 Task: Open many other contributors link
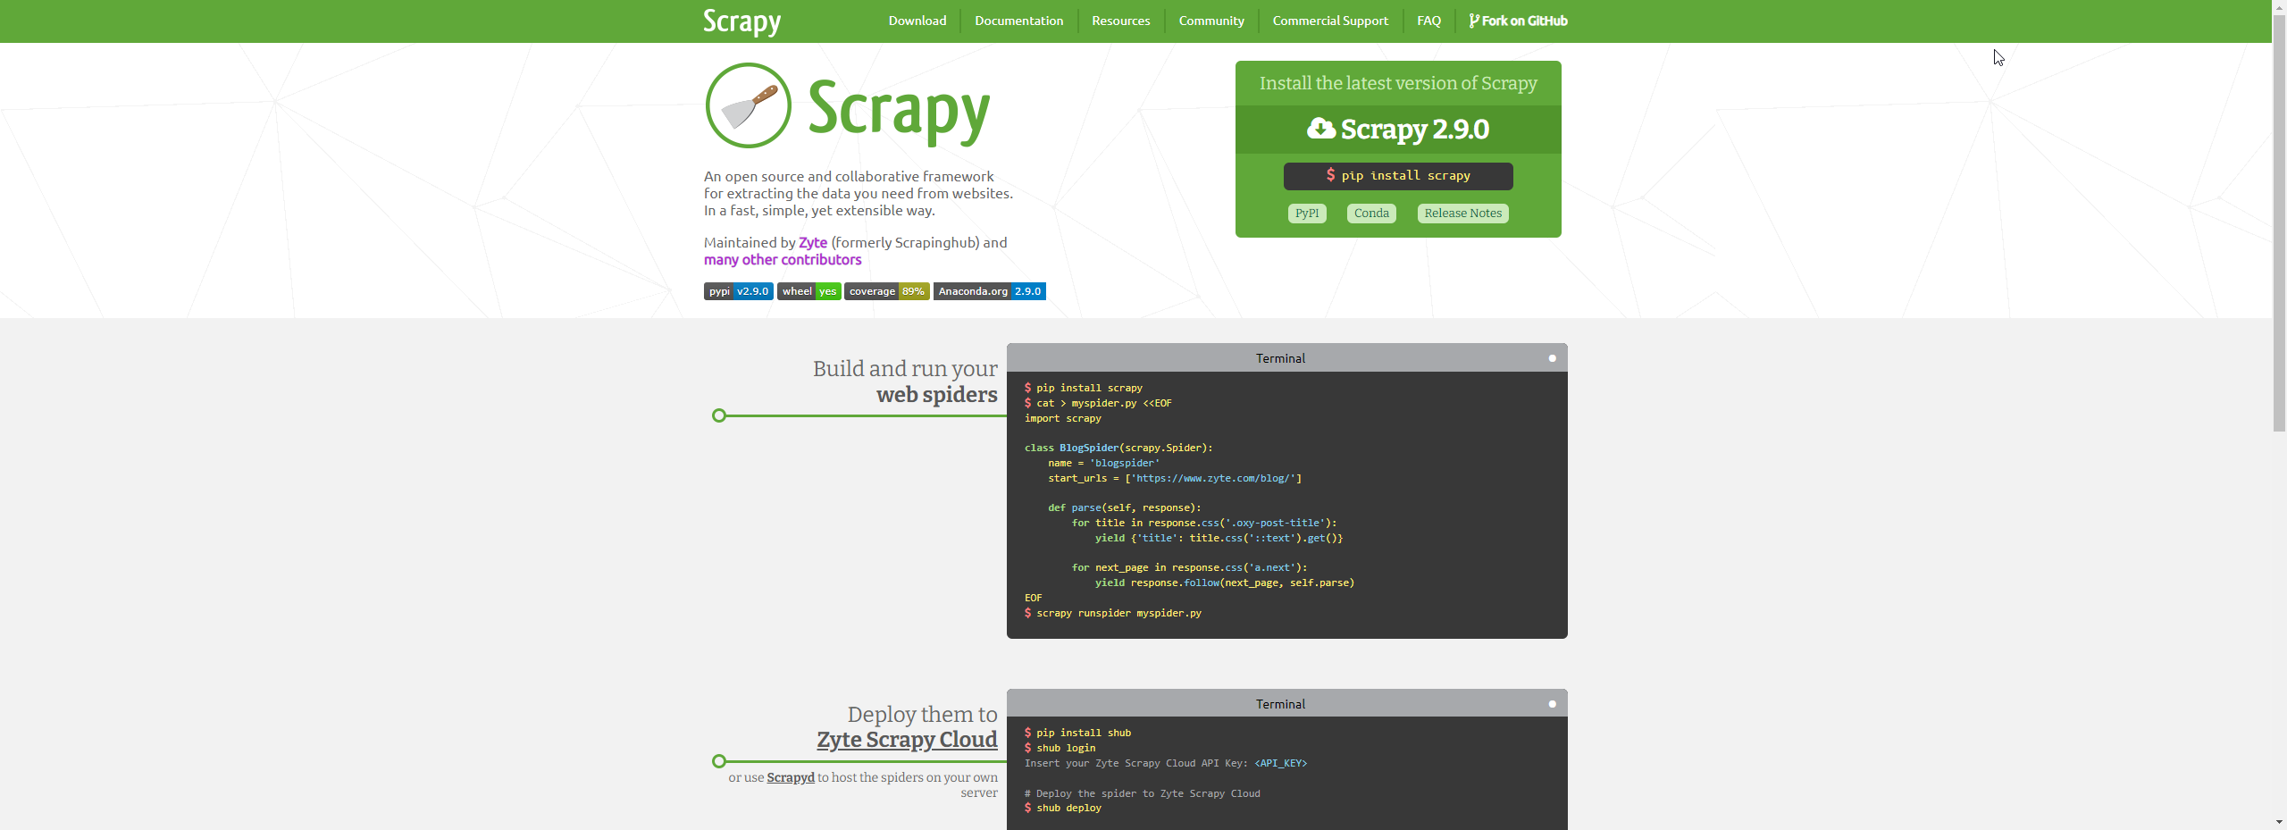point(783,260)
